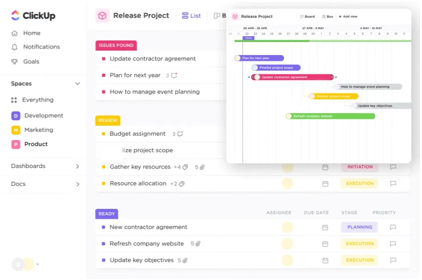The width and height of the screenshot is (422, 280).
Task: Click the ClickUp logo
Action: [x=33, y=15]
